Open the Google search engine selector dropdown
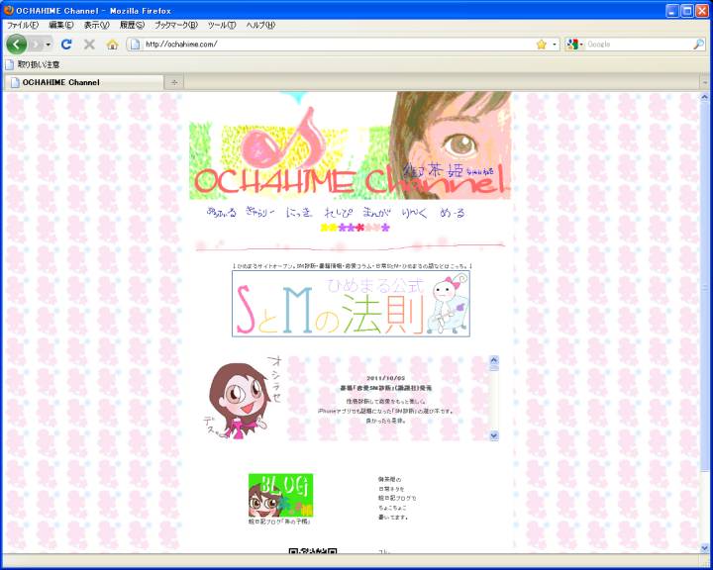 coord(575,45)
